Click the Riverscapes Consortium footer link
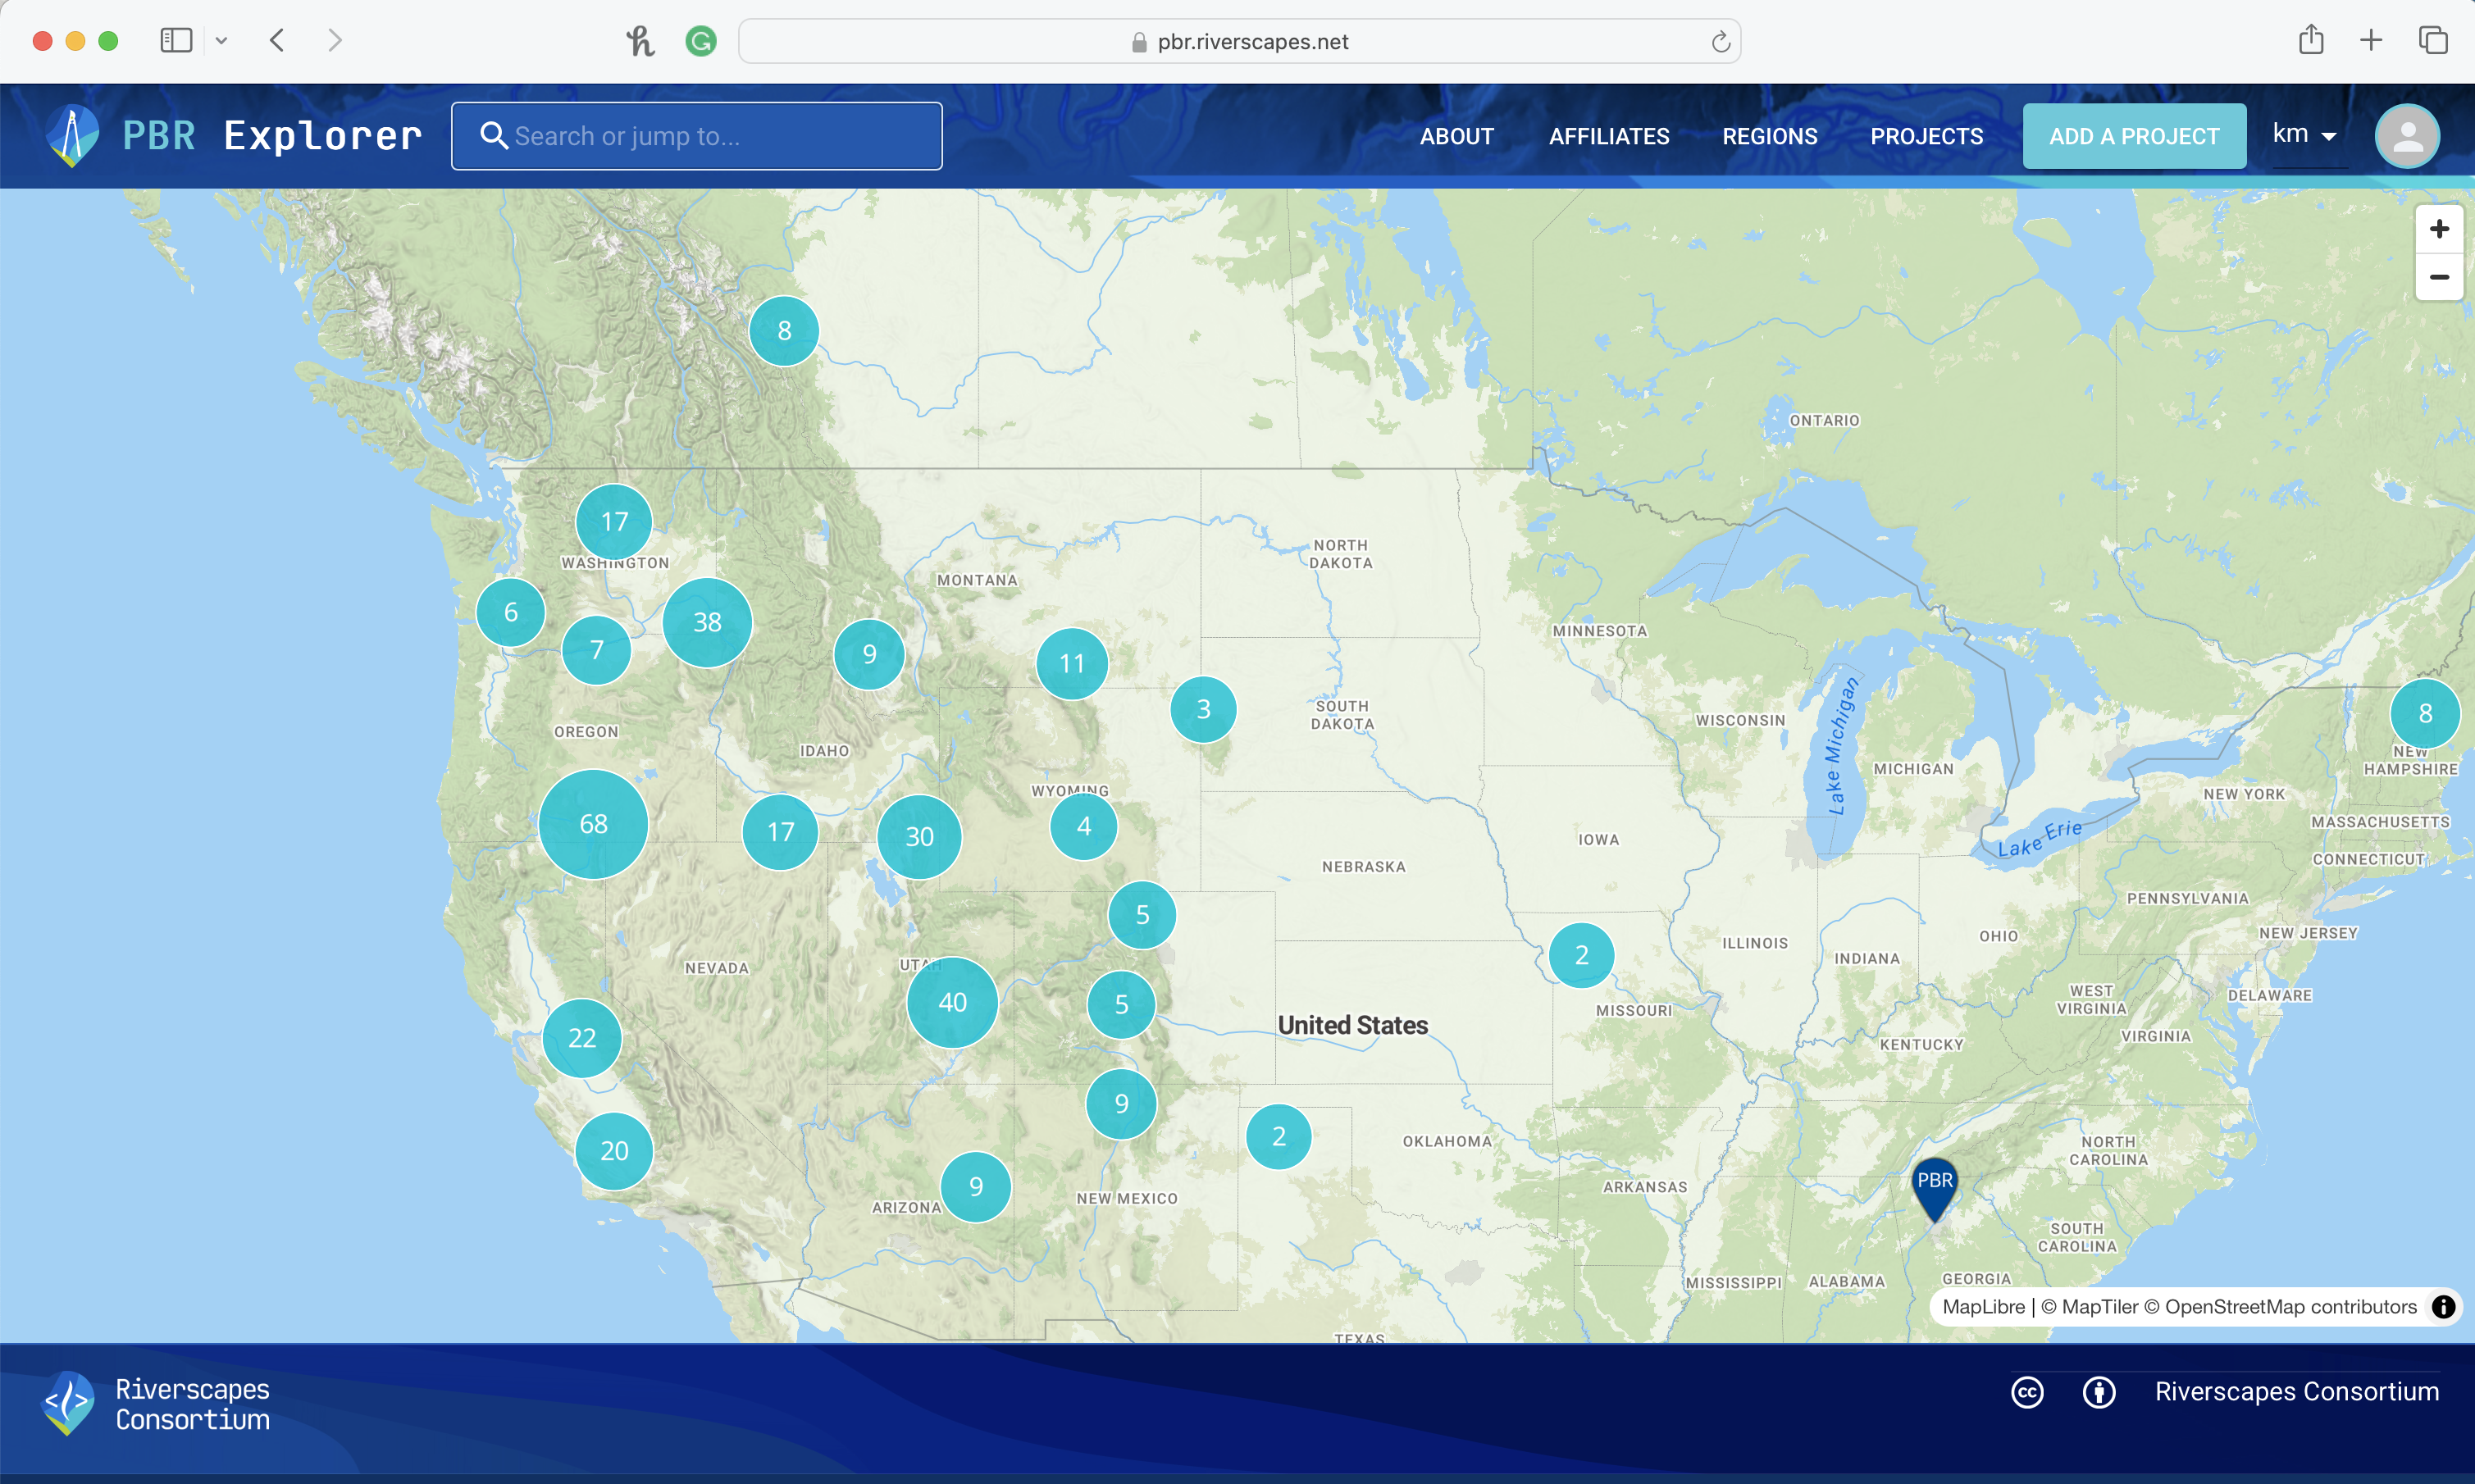The width and height of the screenshot is (2475, 1484). coord(2296,1392)
